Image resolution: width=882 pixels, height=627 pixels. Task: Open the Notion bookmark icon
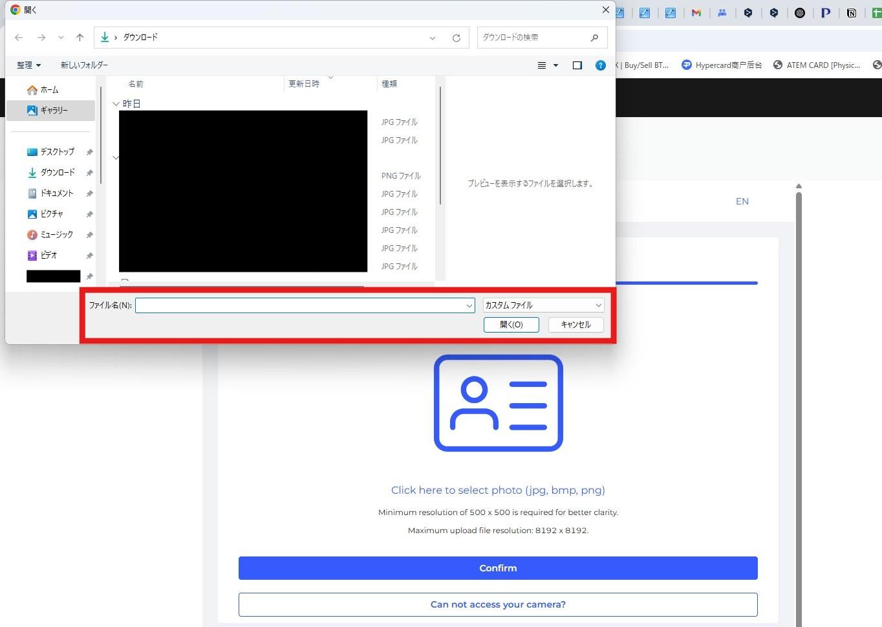851,13
